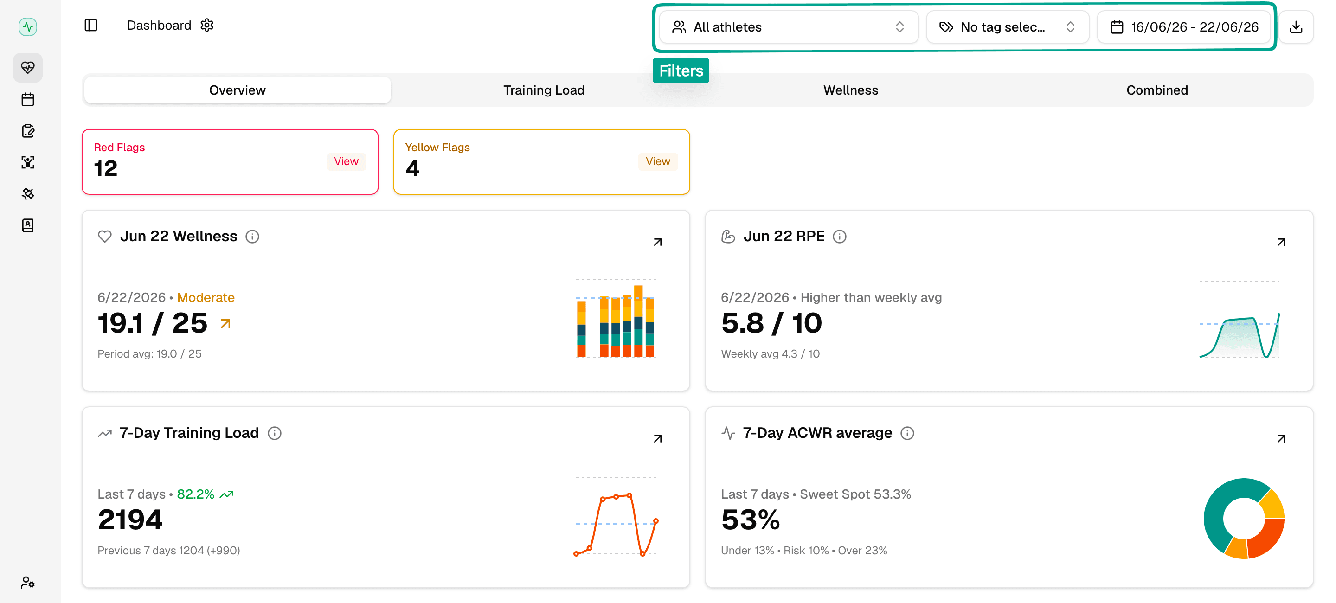The image size is (1336, 603).
Task: Click info icon next to 7-Day Training Load
Action: tap(274, 433)
